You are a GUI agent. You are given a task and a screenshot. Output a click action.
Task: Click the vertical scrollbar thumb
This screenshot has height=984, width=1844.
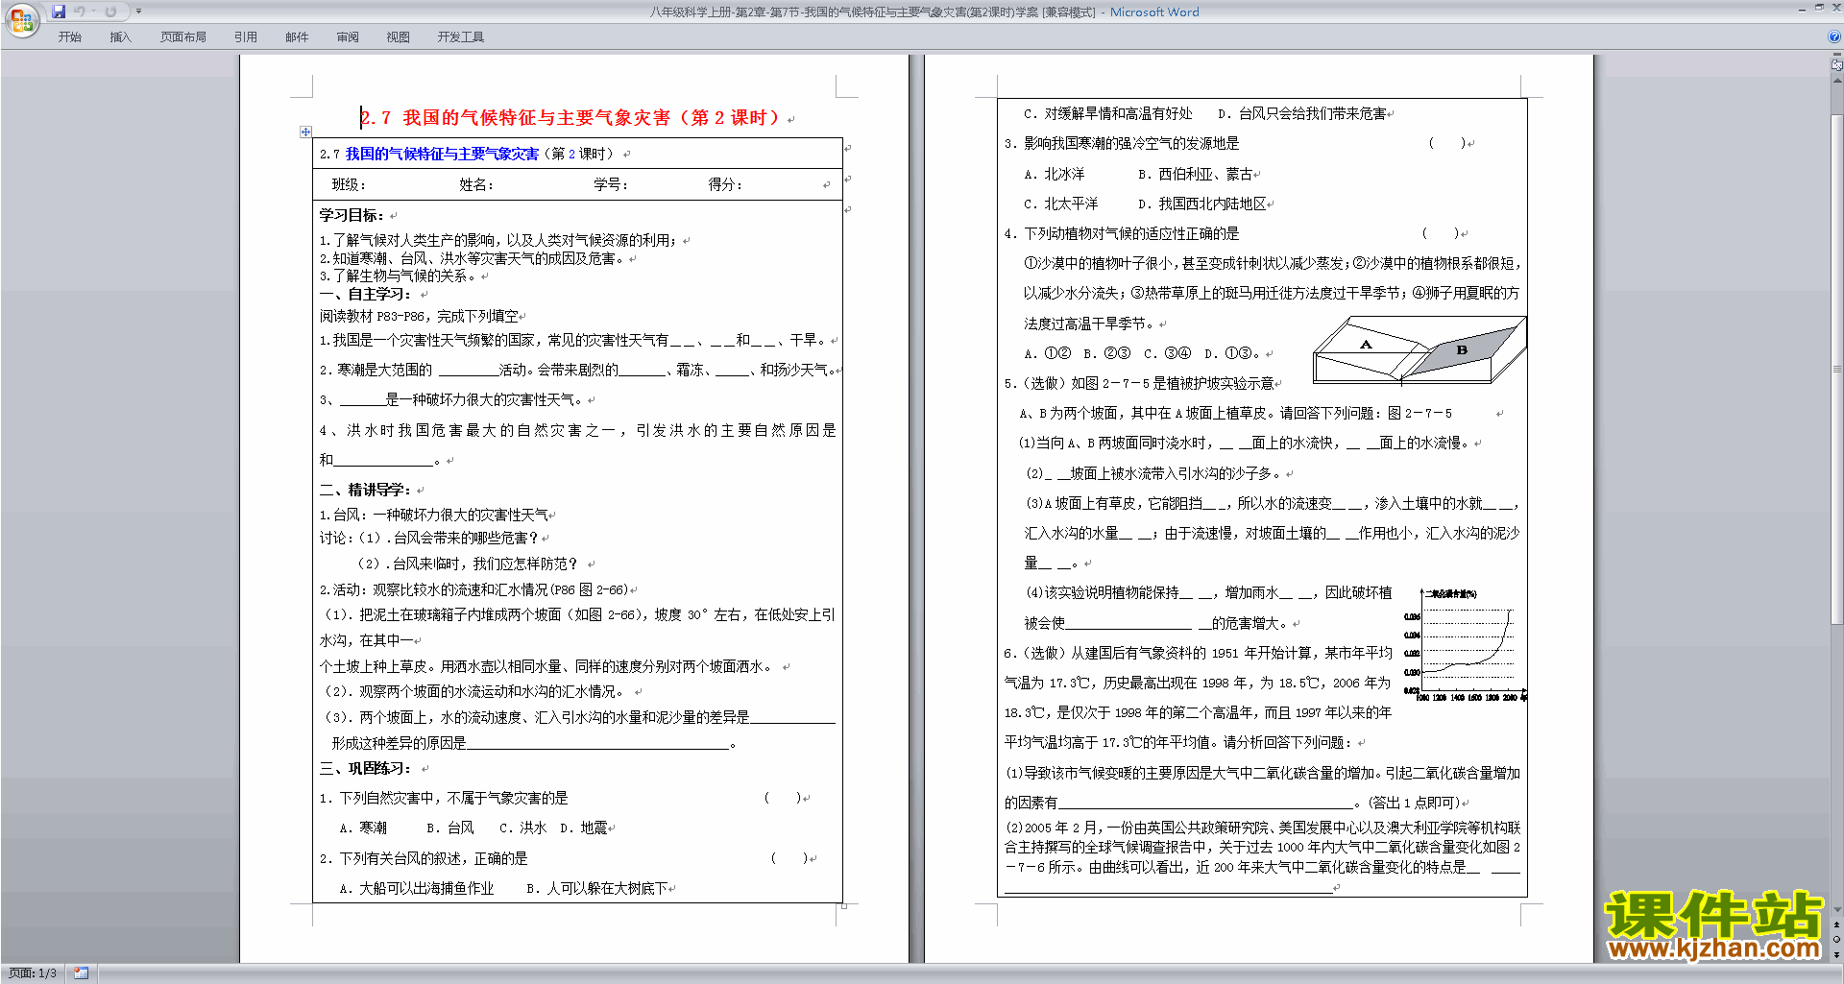point(1836,370)
